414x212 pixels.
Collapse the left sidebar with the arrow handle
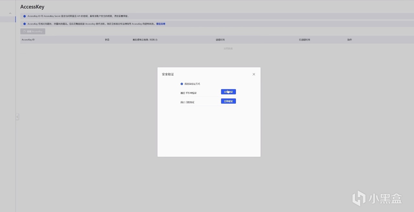[17, 117]
